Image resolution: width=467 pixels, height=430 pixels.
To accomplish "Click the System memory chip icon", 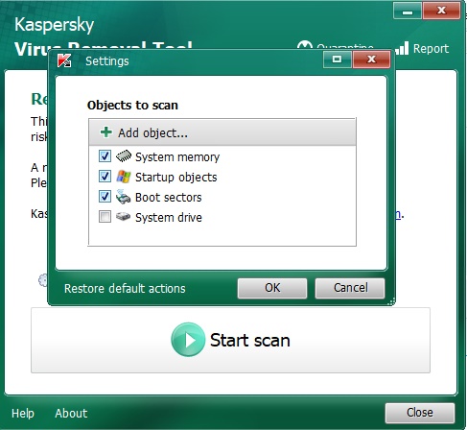I will (124, 156).
